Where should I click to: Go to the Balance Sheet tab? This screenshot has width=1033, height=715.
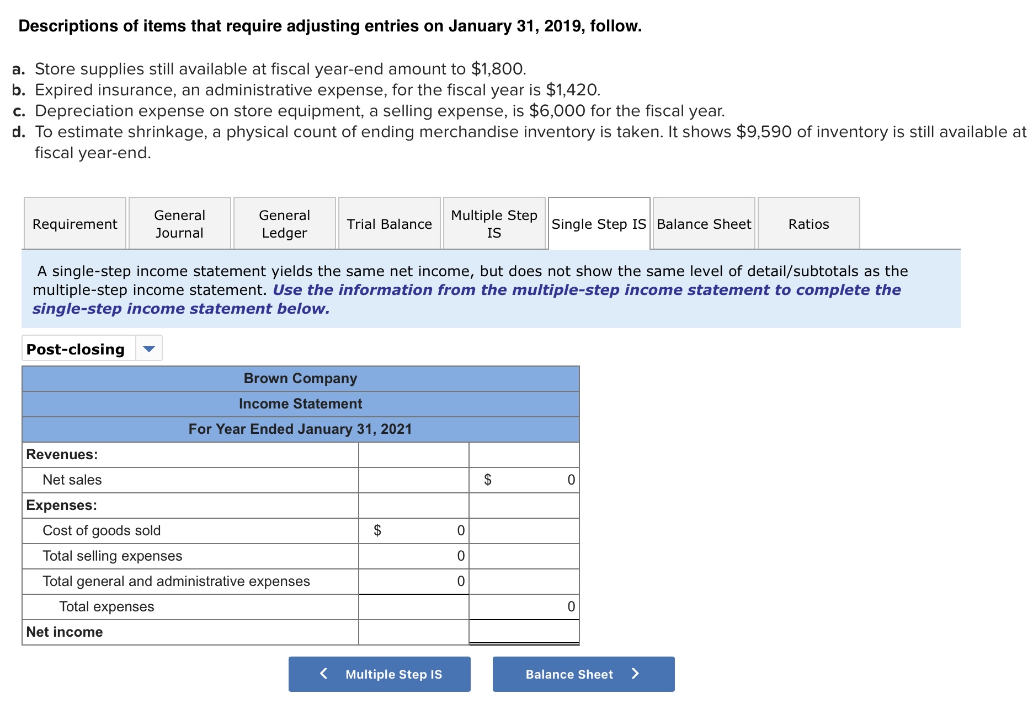click(704, 224)
